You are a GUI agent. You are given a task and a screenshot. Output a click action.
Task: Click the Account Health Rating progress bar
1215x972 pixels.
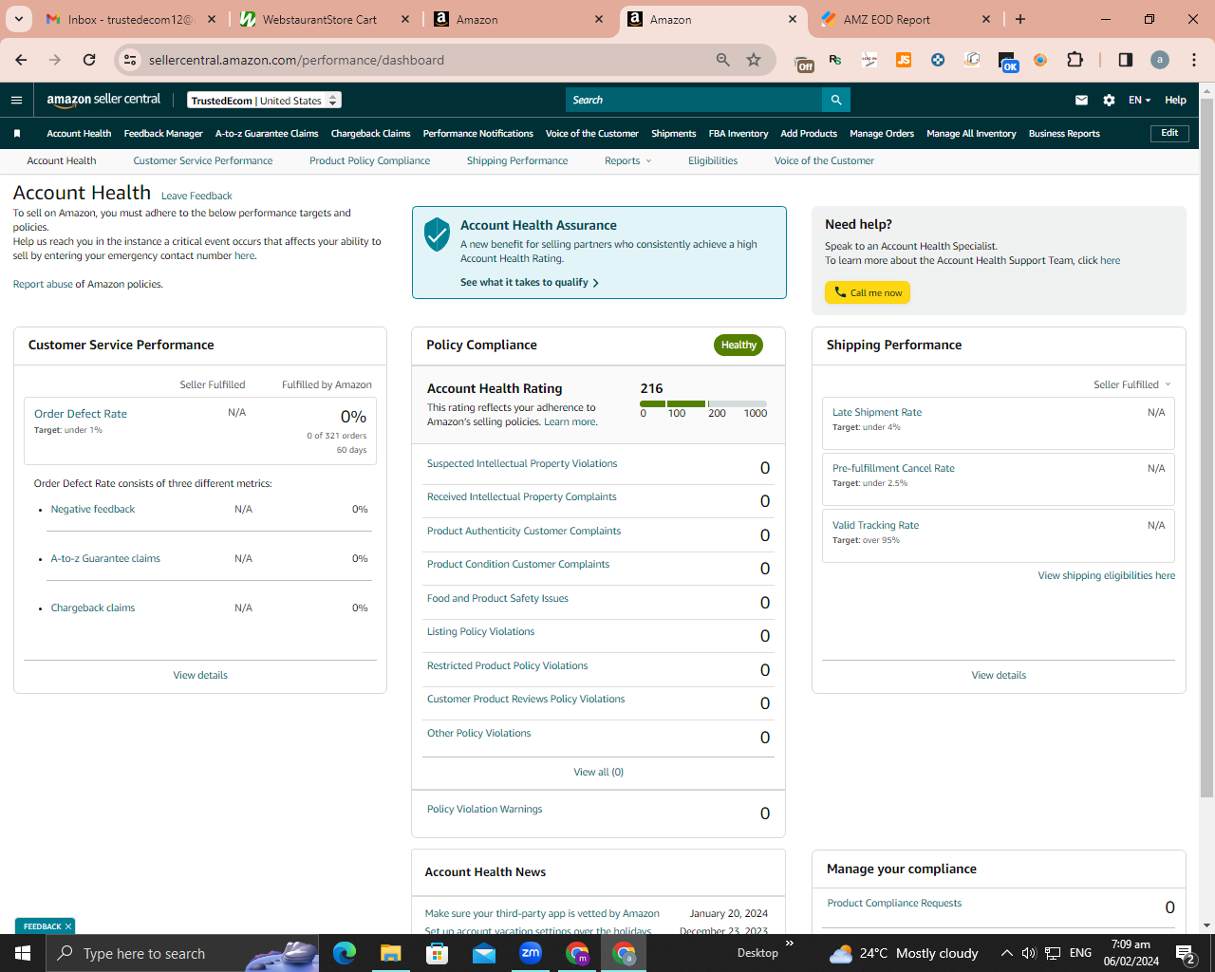[x=703, y=403]
